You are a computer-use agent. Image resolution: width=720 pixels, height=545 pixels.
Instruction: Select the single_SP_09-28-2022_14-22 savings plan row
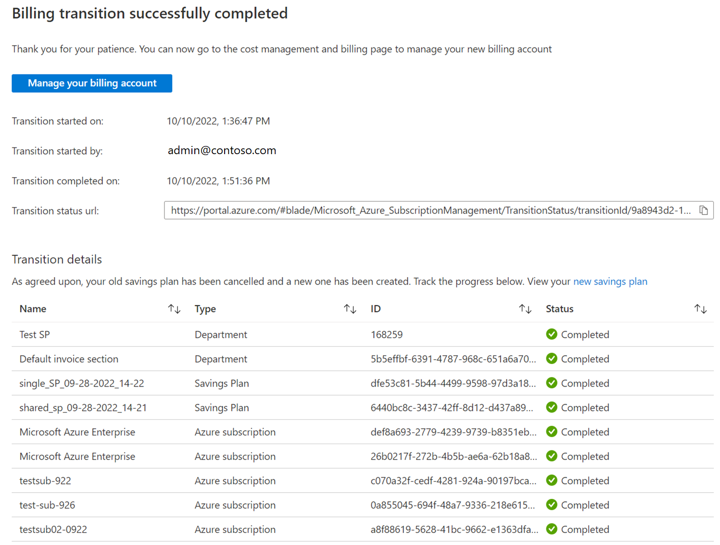click(82, 383)
